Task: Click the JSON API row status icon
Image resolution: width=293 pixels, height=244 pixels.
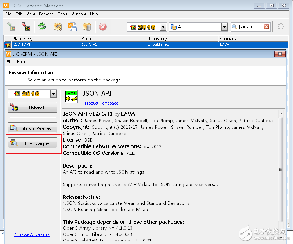Action: coord(8,45)
